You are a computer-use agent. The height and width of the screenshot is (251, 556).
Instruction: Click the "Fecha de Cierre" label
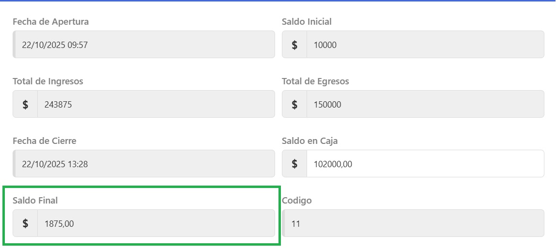pos(45,141)
